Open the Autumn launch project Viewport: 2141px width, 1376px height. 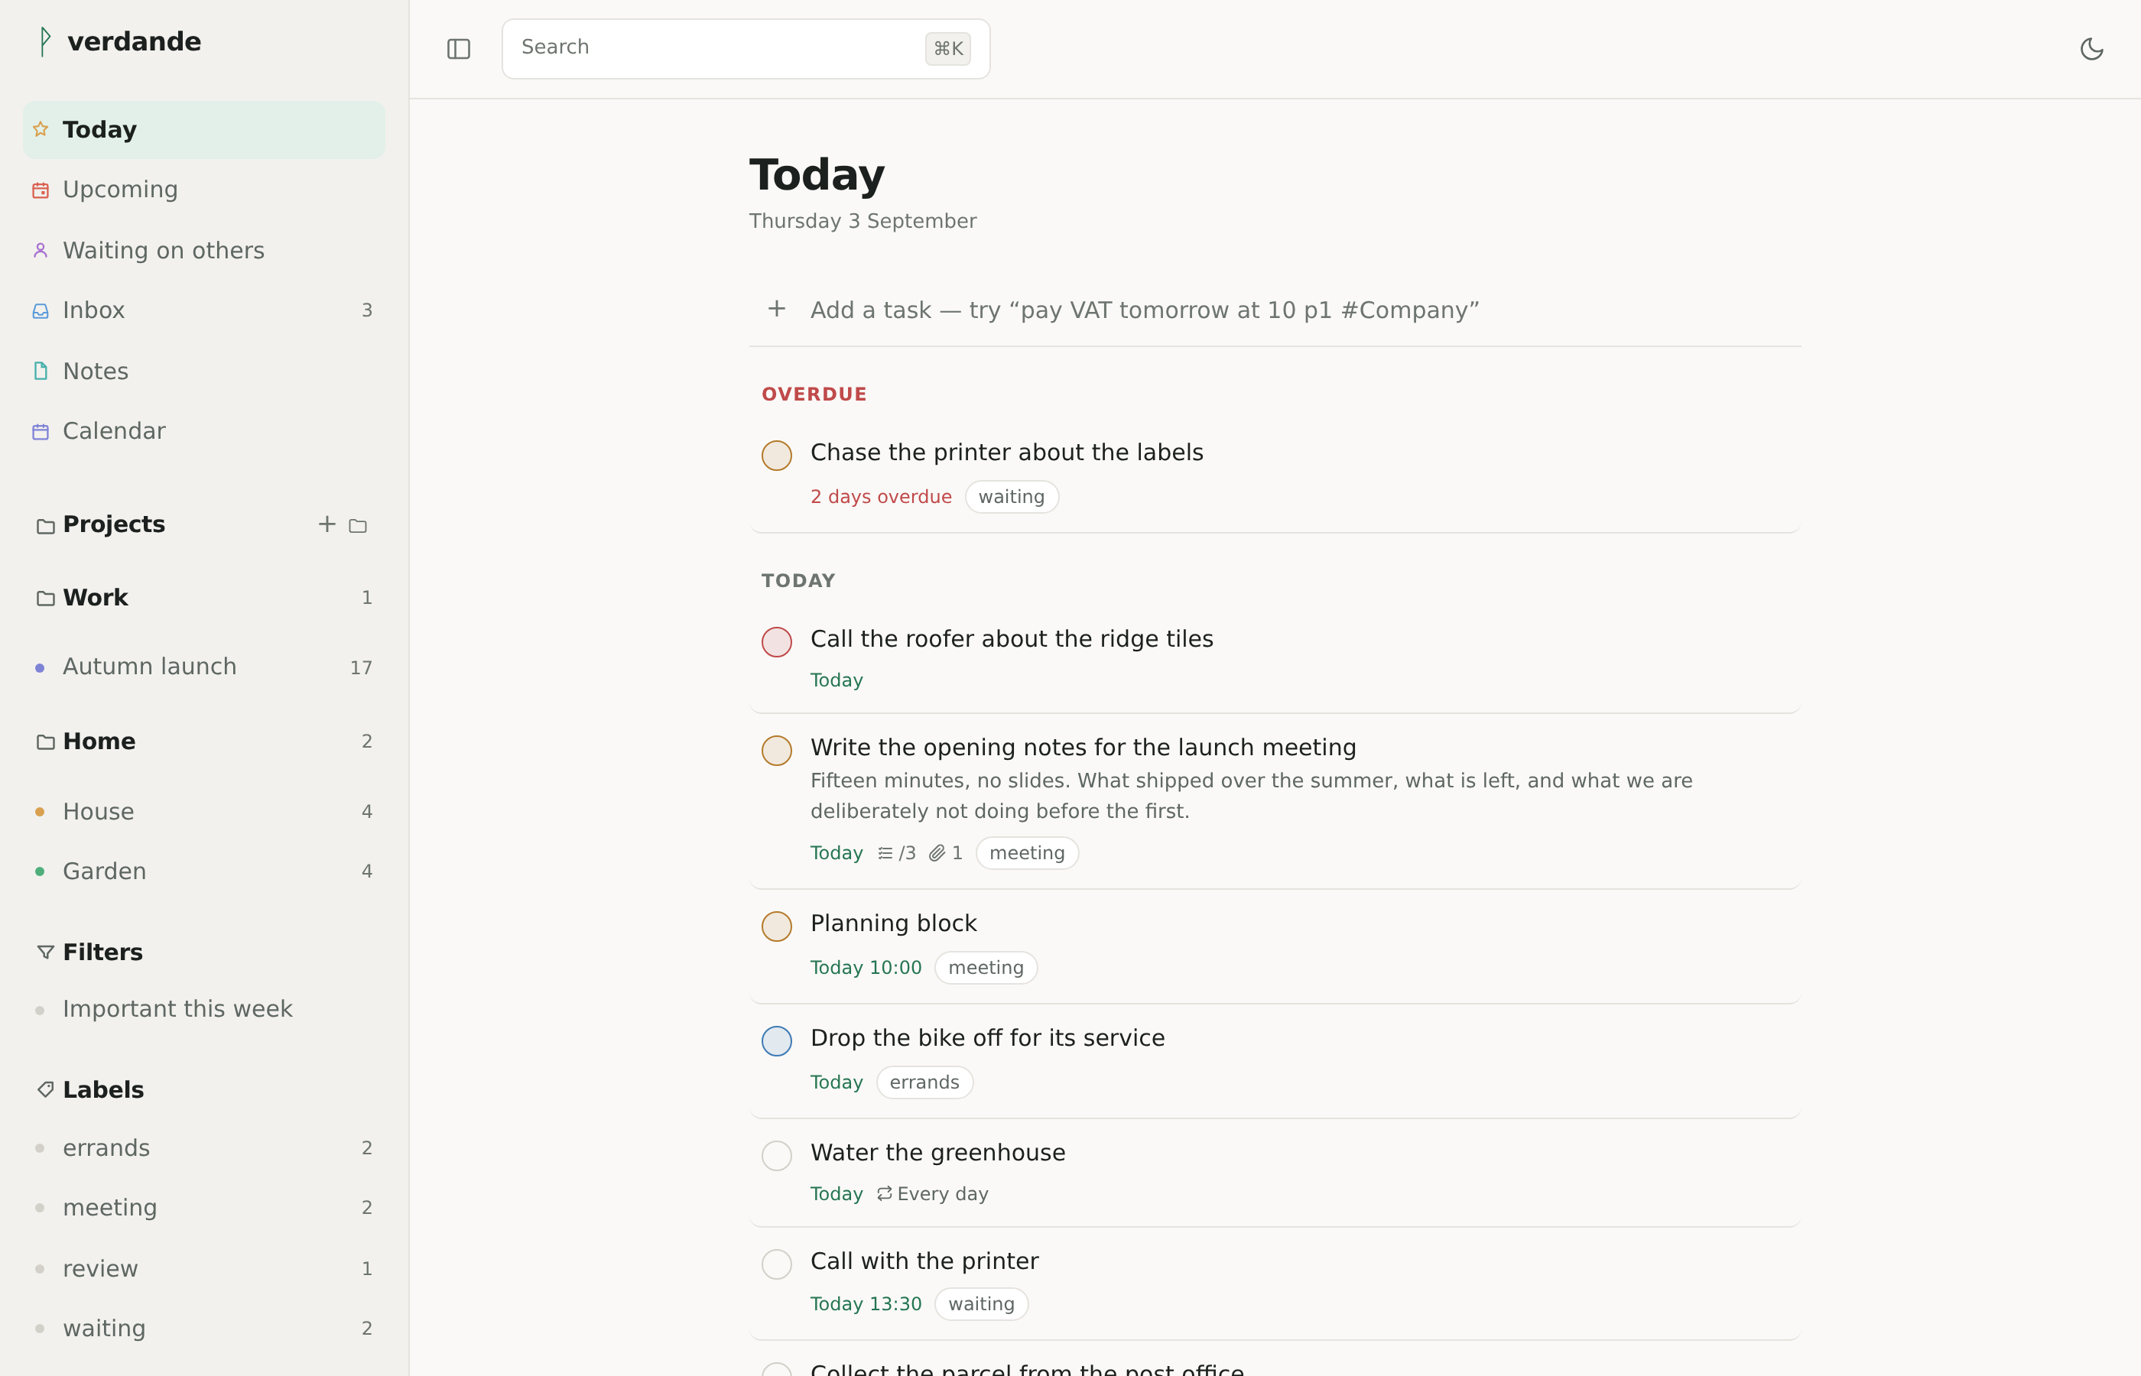point(203,667)
